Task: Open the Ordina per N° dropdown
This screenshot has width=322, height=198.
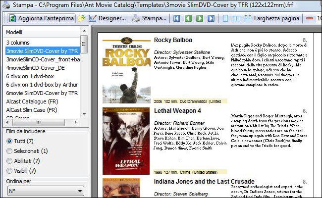Action: coord(46,191)
